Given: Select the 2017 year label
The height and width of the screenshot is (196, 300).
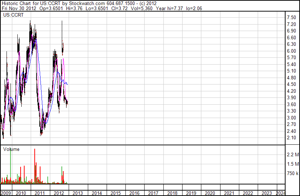Looking at the screenshot, I should pyautogui.click(x=153, y=193).
